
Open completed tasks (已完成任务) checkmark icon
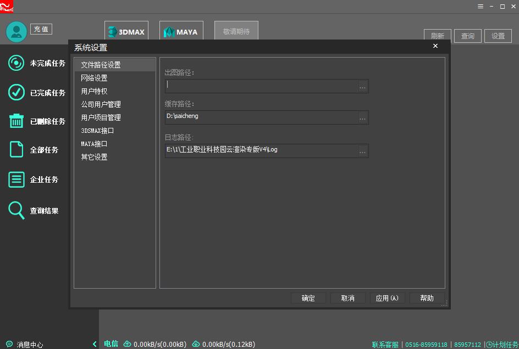coord(16,92)
